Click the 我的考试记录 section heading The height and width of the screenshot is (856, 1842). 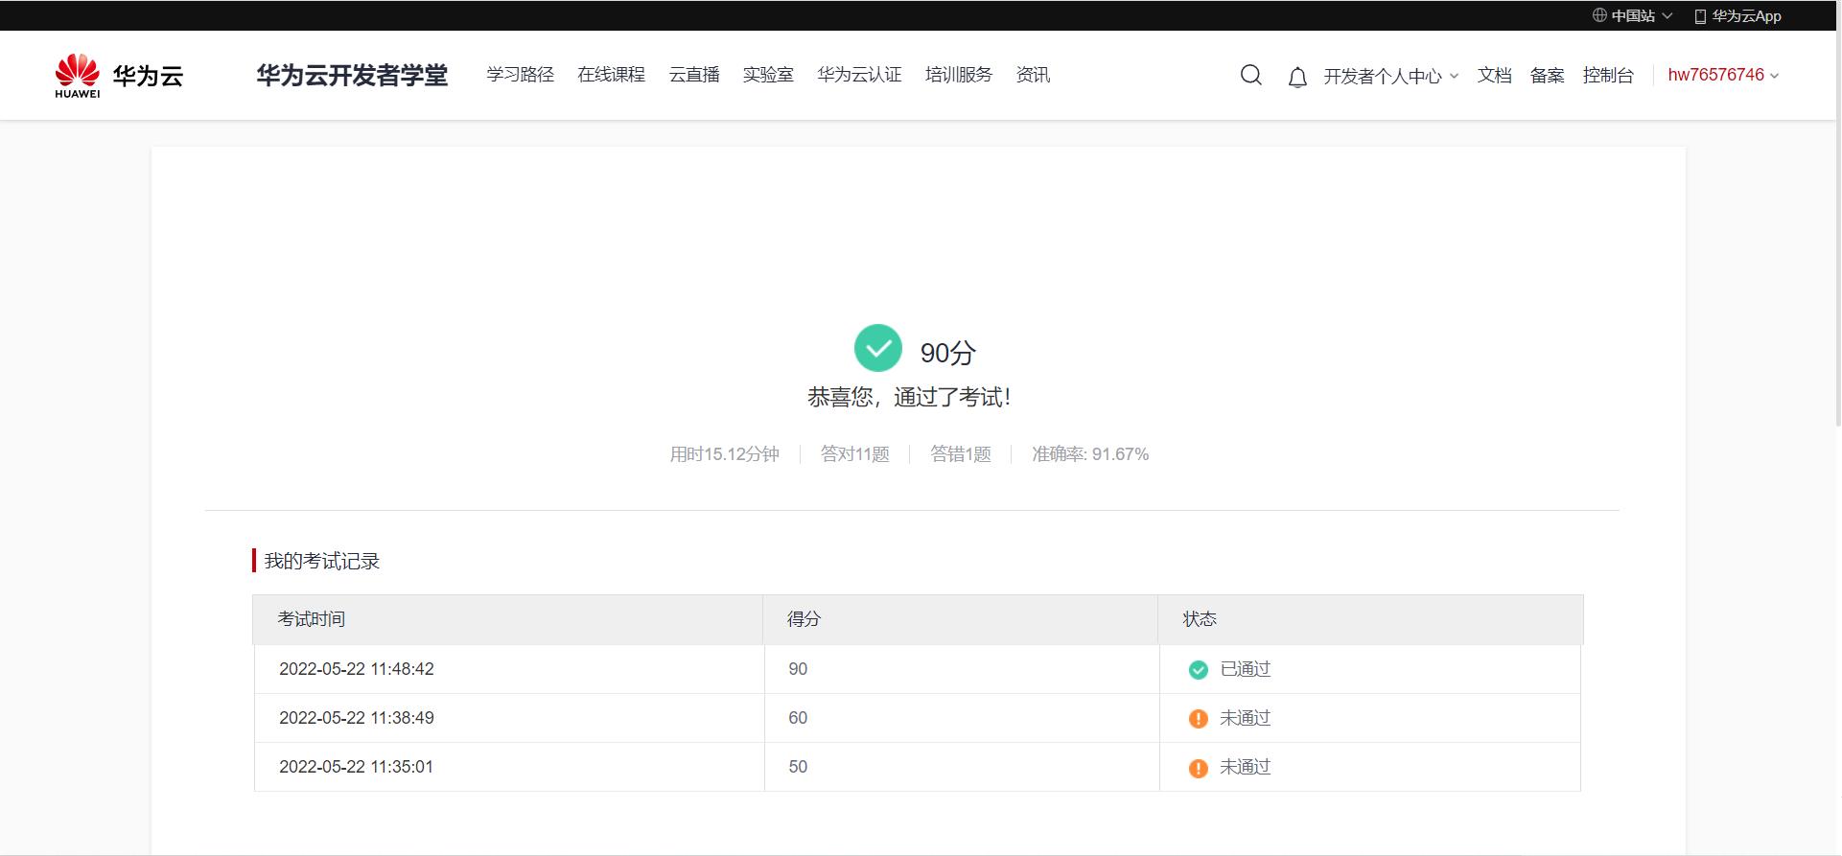[x=321, y=561]
